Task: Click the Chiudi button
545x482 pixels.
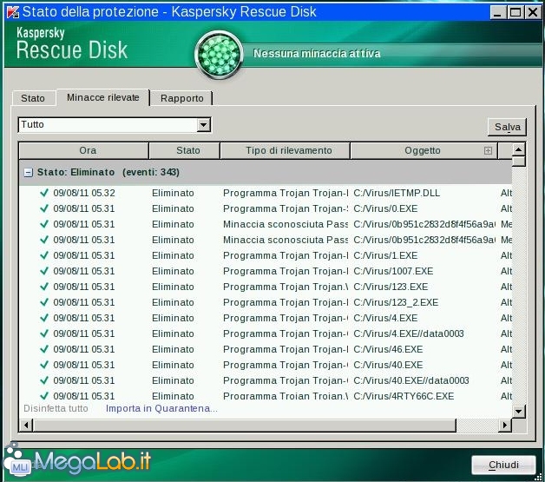Action: coord(503,465)
